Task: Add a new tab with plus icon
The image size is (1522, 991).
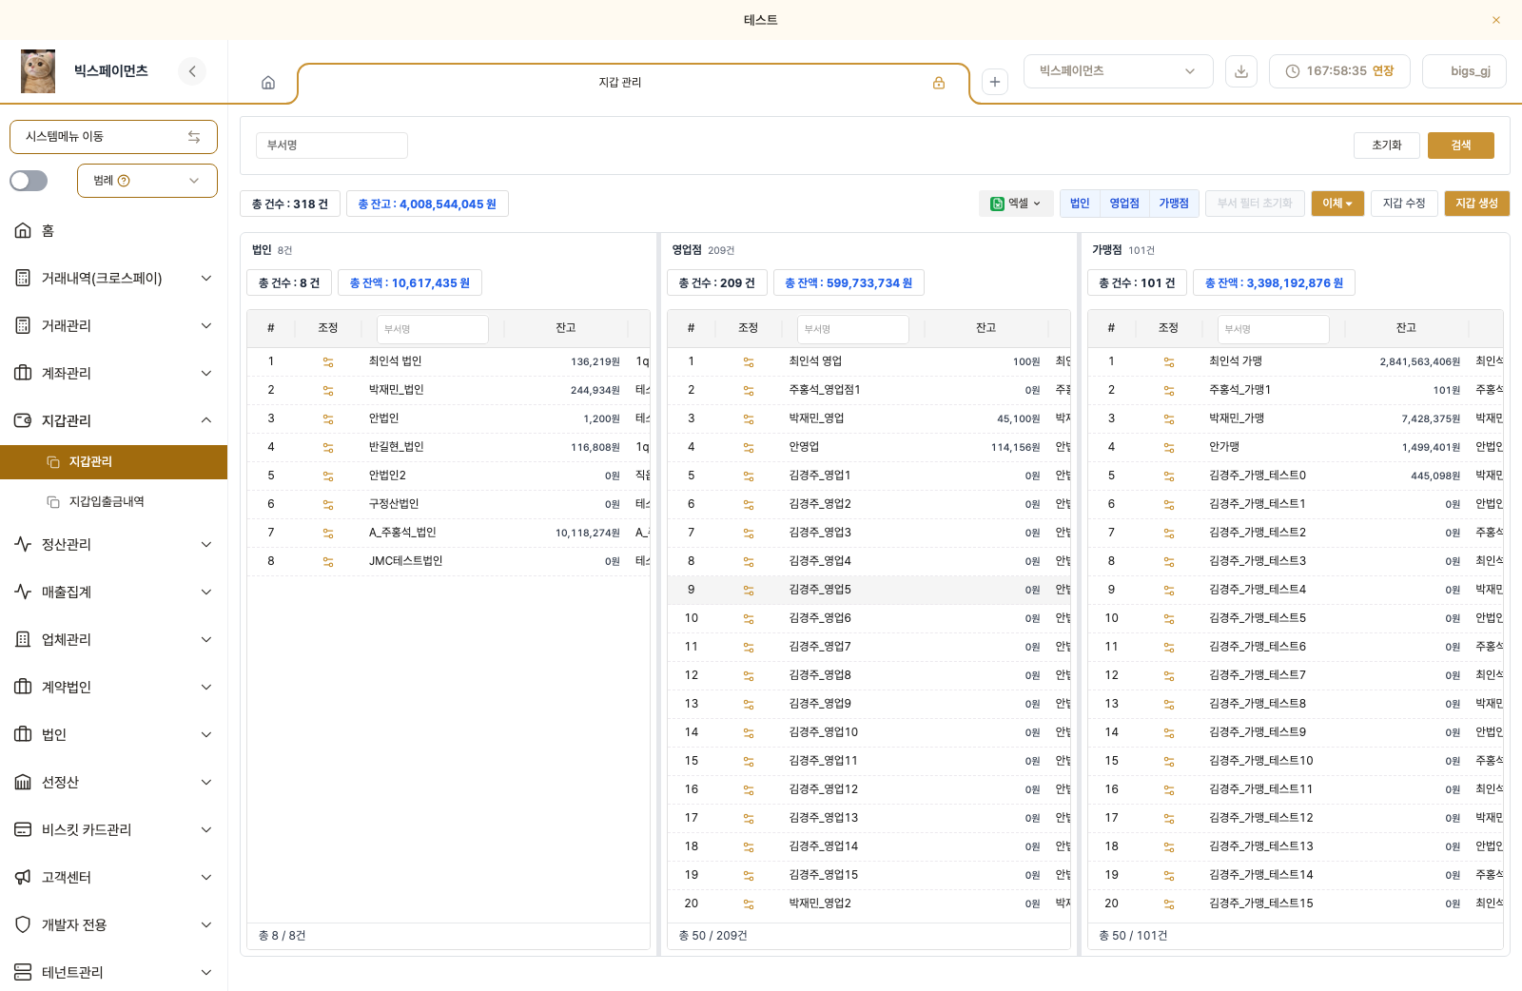Action: pyautogui.click(x=994, y=82)
